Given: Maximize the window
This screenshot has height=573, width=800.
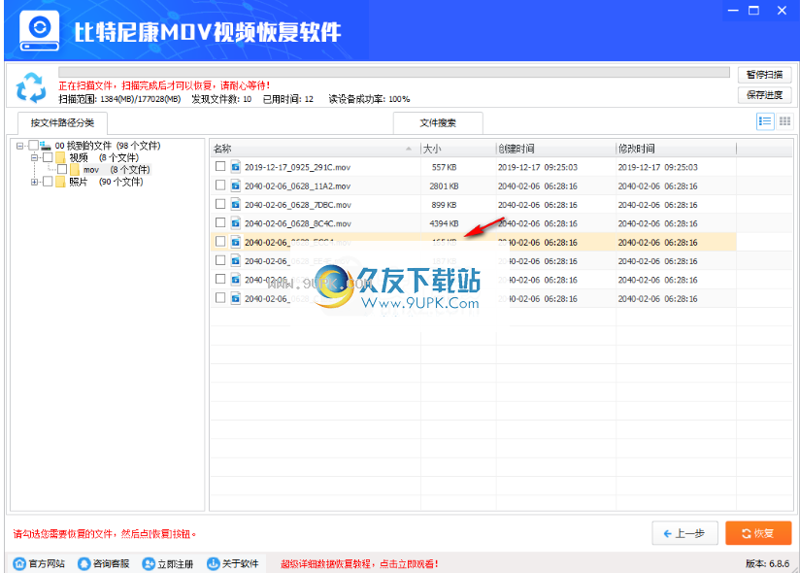Looking at the screenshot, I should tap(753, 11).
